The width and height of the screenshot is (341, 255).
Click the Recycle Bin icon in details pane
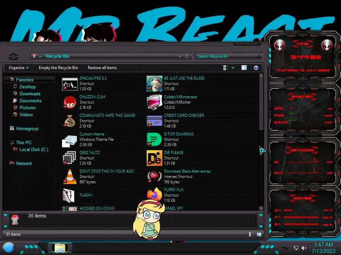[15, 220]
